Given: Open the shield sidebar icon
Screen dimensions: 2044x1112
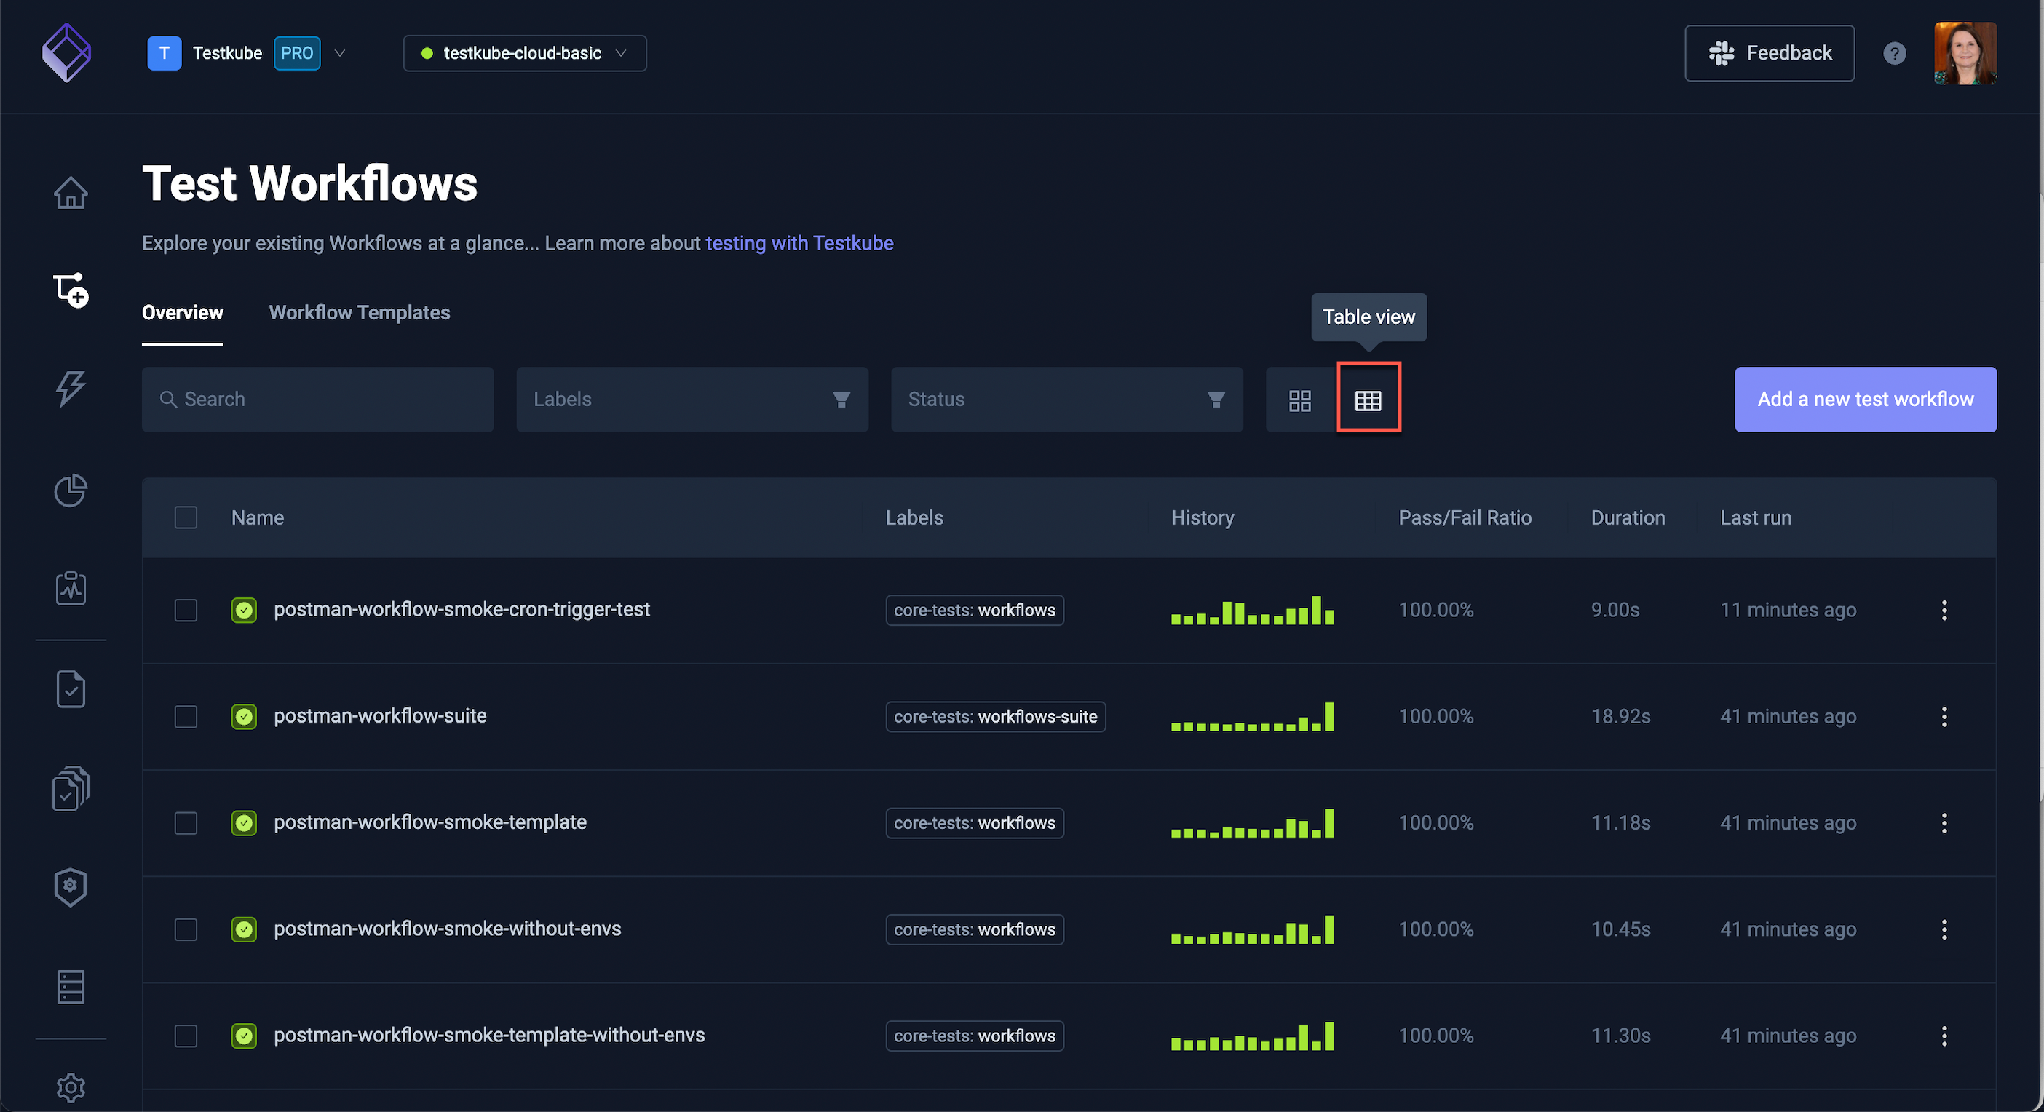Looking at the screenshot, I should click(x=71, y=886).
